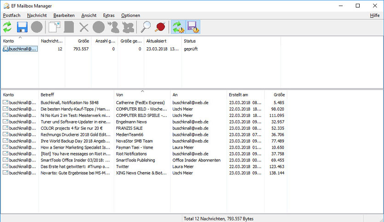Viewport: 384px width, 222px height.
Task: Open the Postfach menu
Action: click(x=11, y=16)
